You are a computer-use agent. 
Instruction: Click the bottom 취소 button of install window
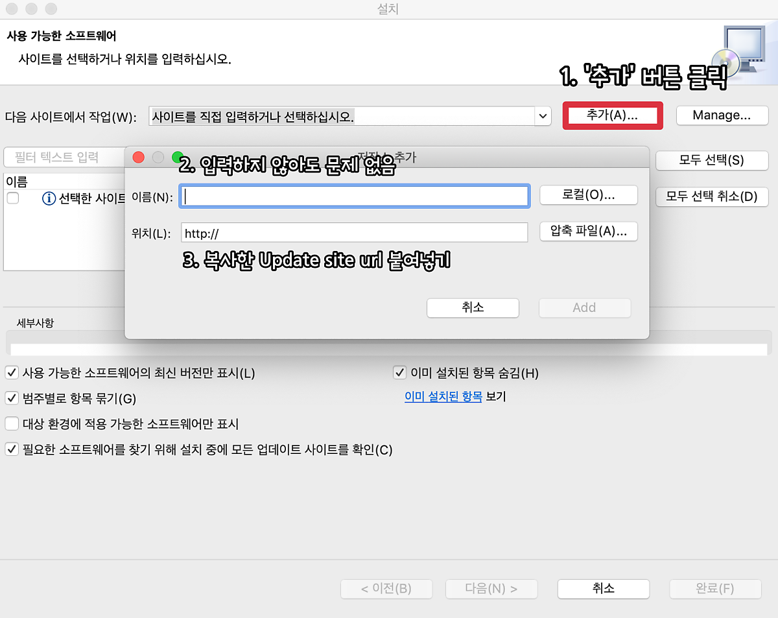[x=603, y=588]
